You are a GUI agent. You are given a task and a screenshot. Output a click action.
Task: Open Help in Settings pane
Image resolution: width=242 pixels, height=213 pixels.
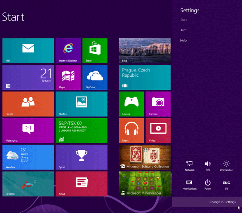183,41
